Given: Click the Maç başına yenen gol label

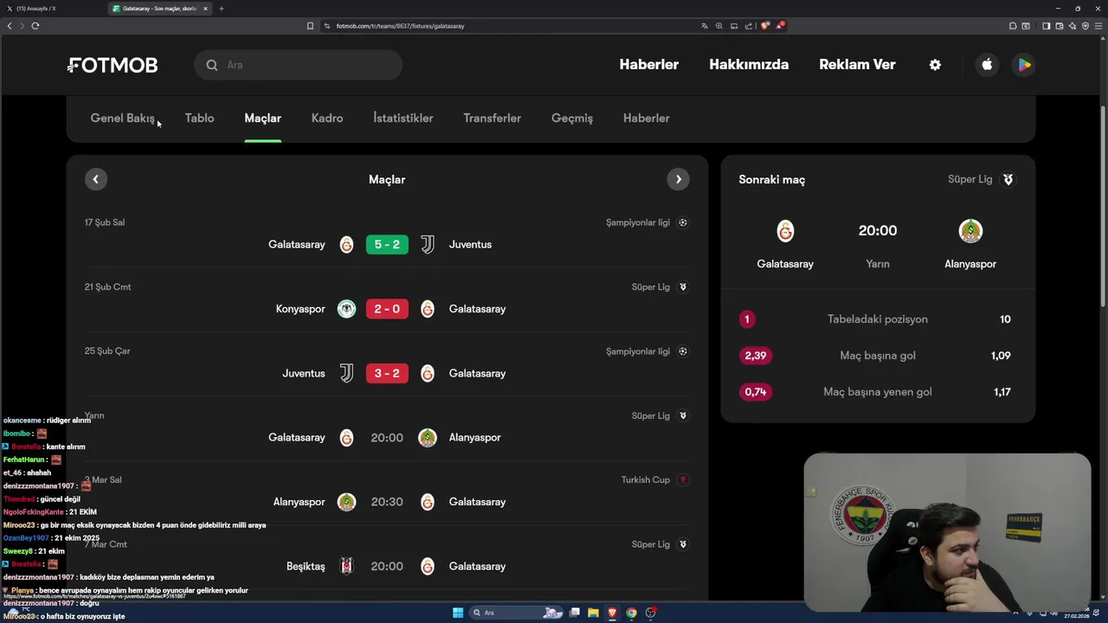Looking at the screenshot, I should tap(878, 392).
